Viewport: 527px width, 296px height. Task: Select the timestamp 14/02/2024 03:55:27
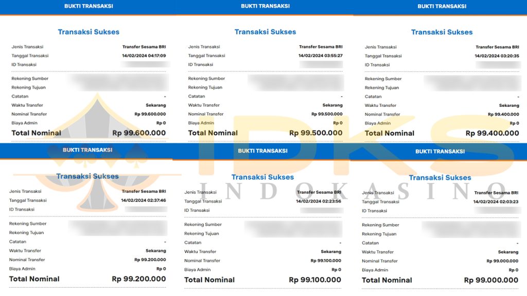coord(321,55)
